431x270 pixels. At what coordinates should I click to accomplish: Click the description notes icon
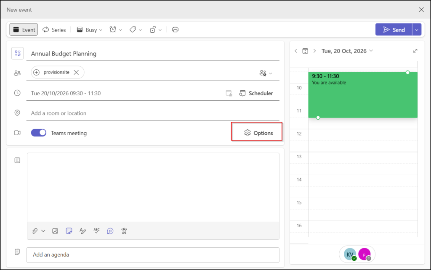17,160
